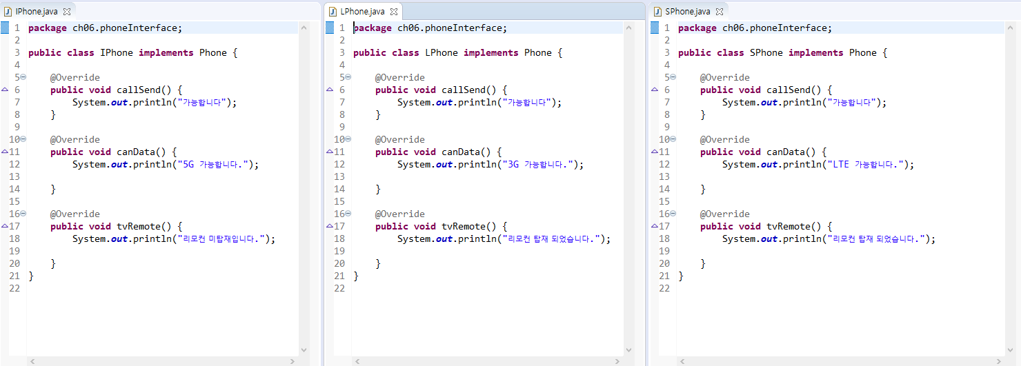This screenshot has width=1021, height=366.
Task: Fold the tvRemote method in LPhone.java
Action: [x=348, y=214]
